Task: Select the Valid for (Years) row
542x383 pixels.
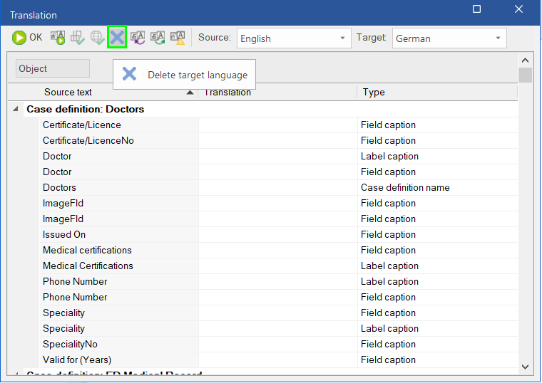Action: pos(279,360)
